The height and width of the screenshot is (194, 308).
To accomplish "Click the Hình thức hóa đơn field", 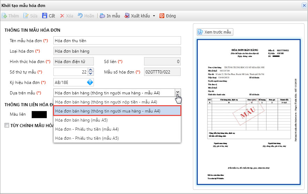I will coord(74,61).
